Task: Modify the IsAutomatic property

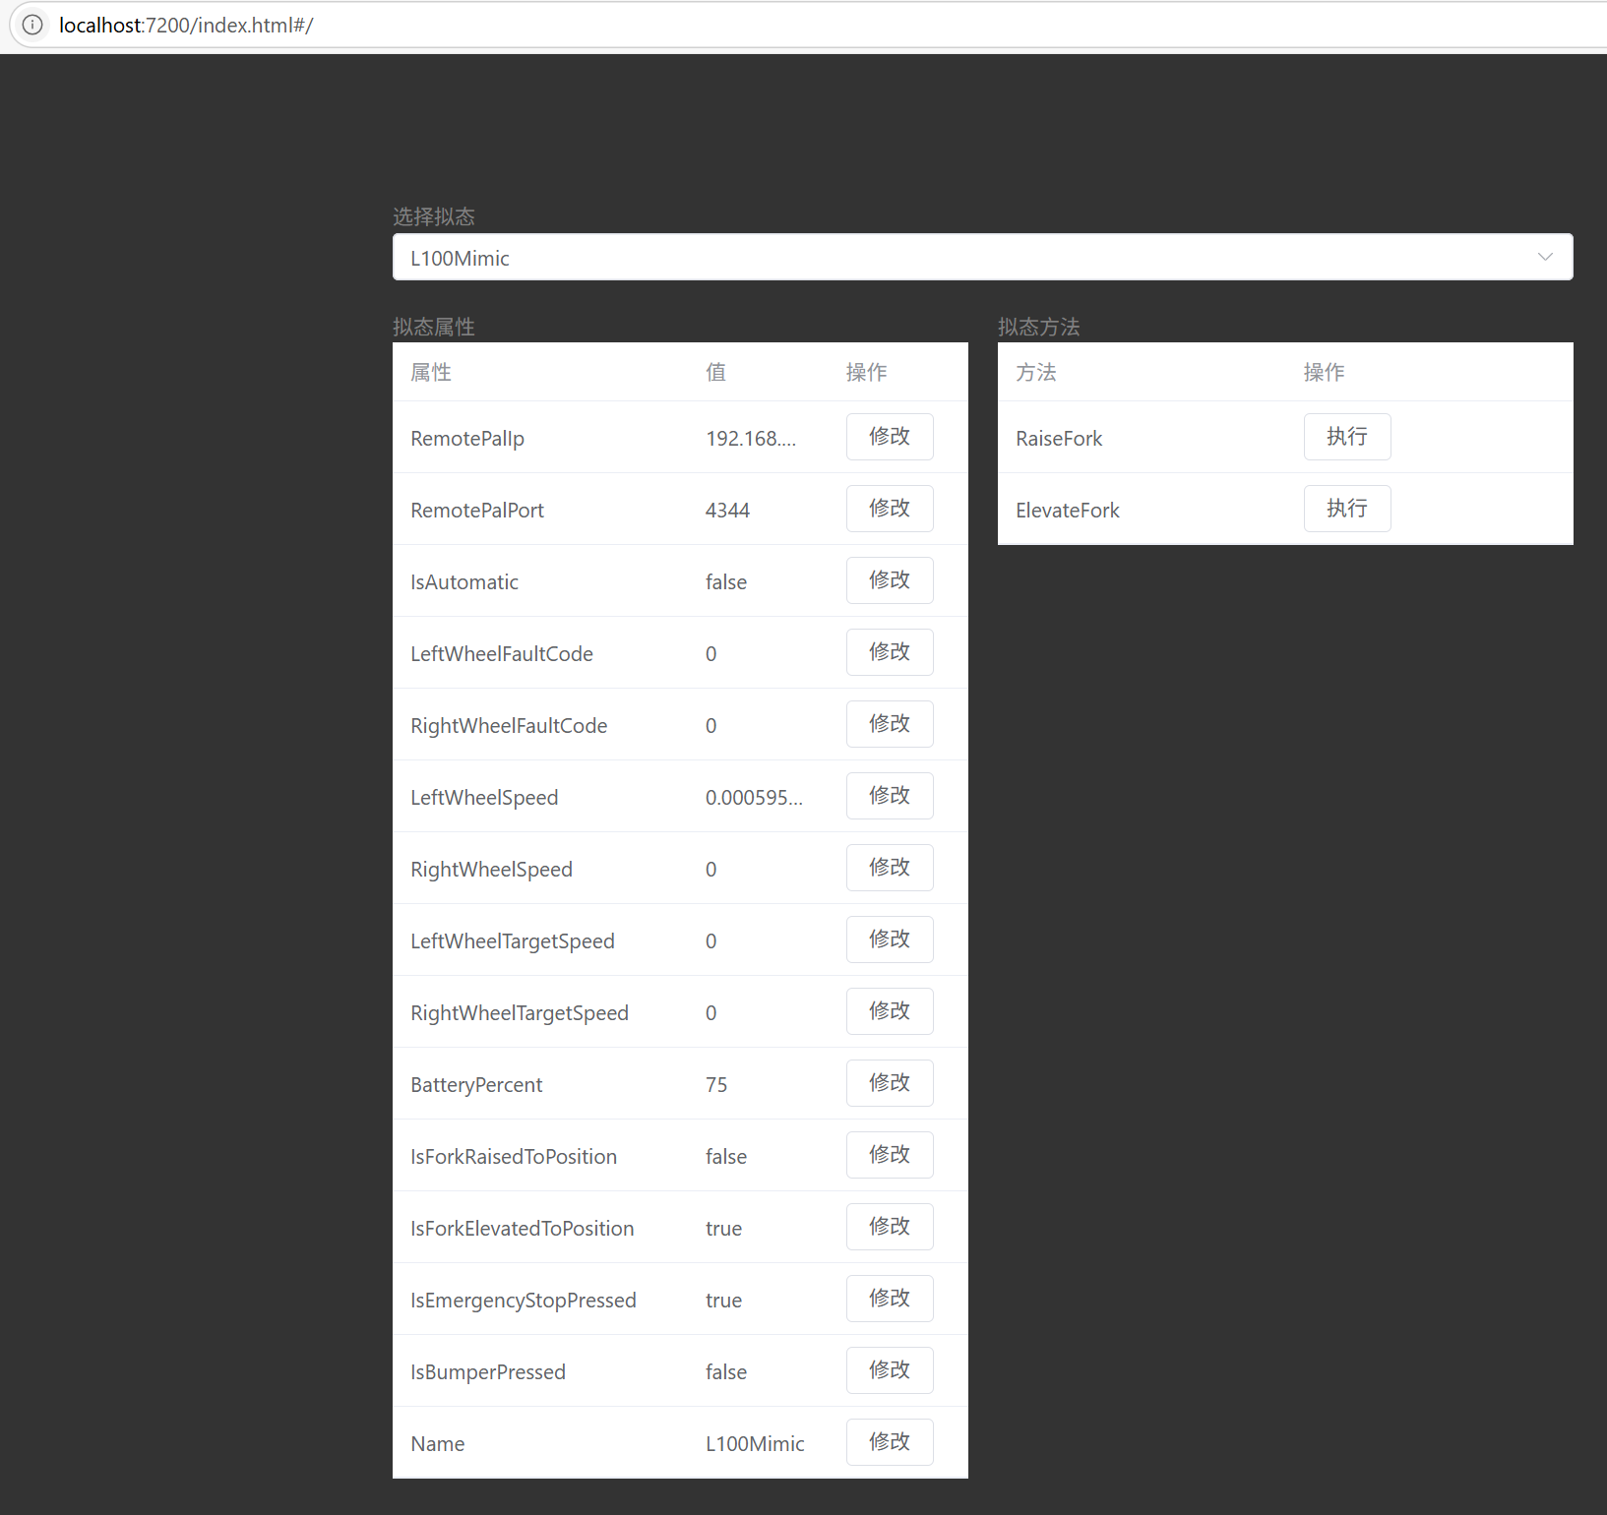Action: pyautogui.click(x=889, y=580)
